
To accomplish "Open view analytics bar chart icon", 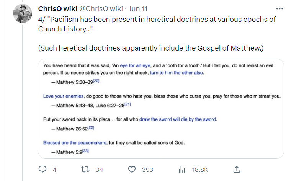I will (x=182, y=170).
